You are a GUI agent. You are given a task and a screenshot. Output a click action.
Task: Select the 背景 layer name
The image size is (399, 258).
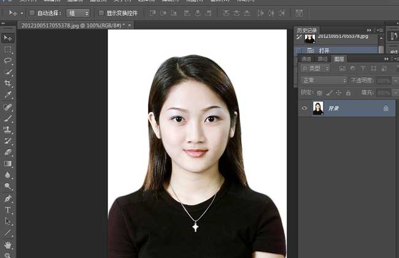(x=333, y=109)
